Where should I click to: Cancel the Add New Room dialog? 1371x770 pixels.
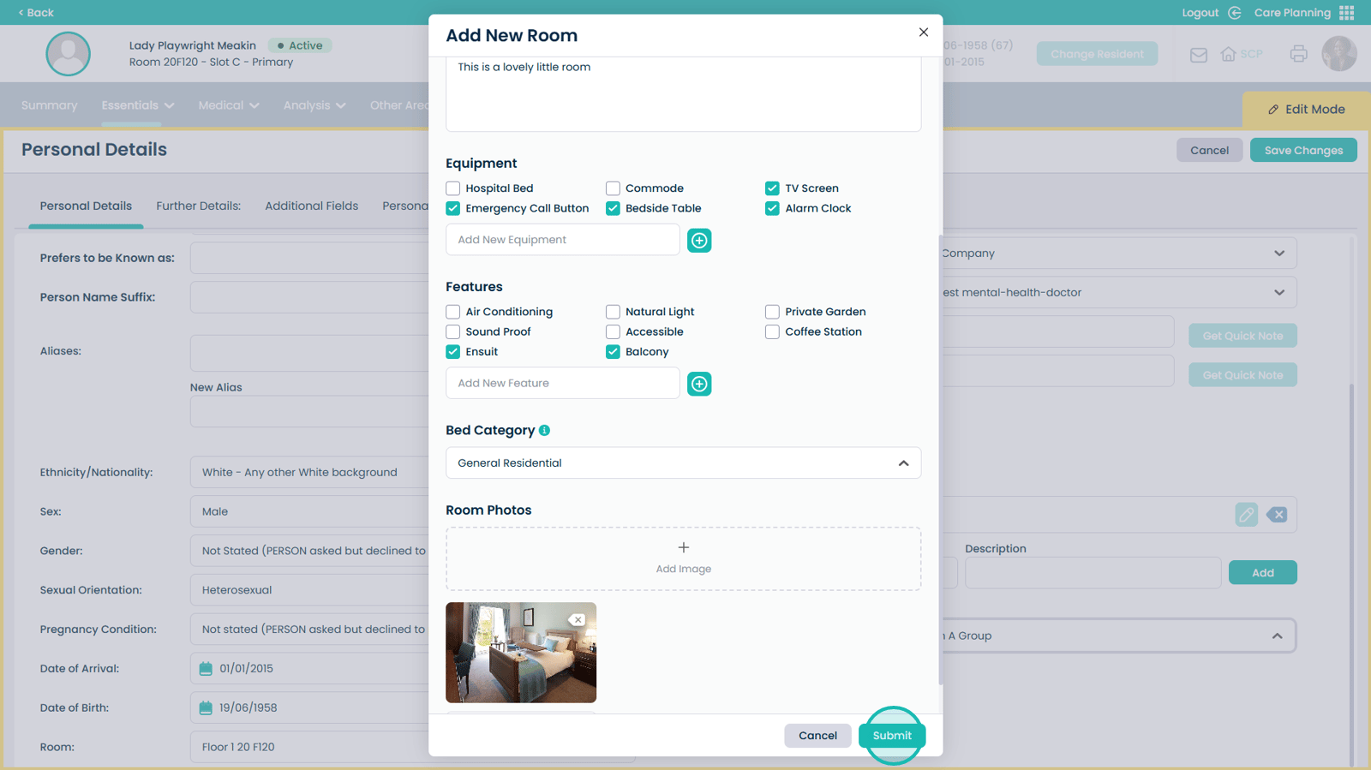tap(817, 736)
